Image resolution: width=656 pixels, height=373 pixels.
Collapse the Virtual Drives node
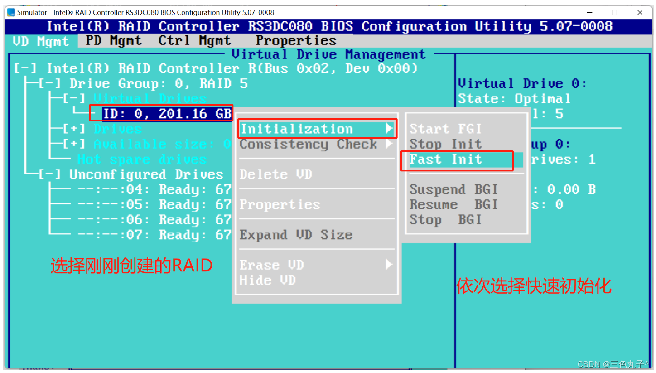coord(73,99)
